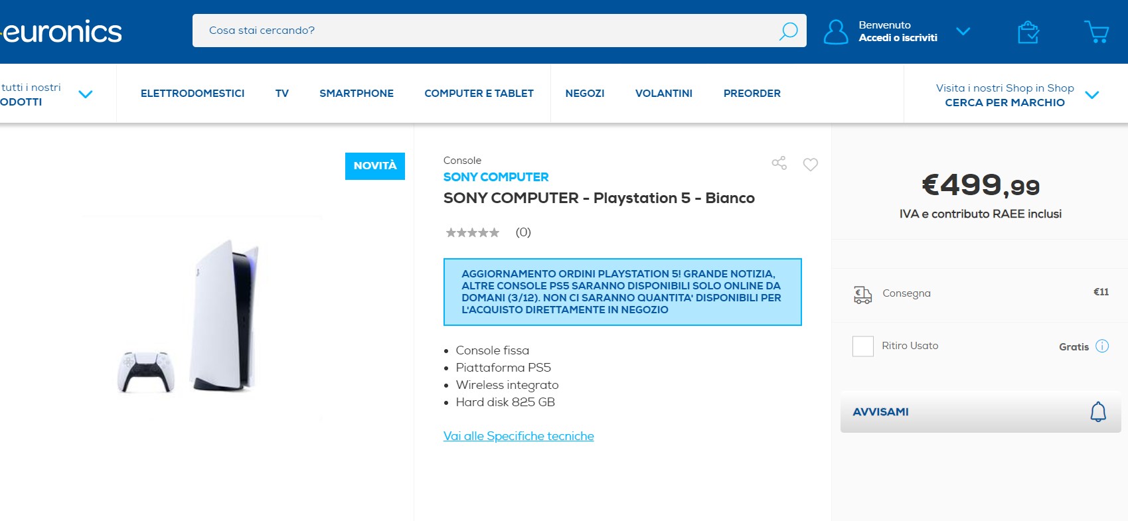This screenshot has width=1128, height=521.
Task: Open the wishlist clipboard icon in header
Action: click(x=1028, y=32)
